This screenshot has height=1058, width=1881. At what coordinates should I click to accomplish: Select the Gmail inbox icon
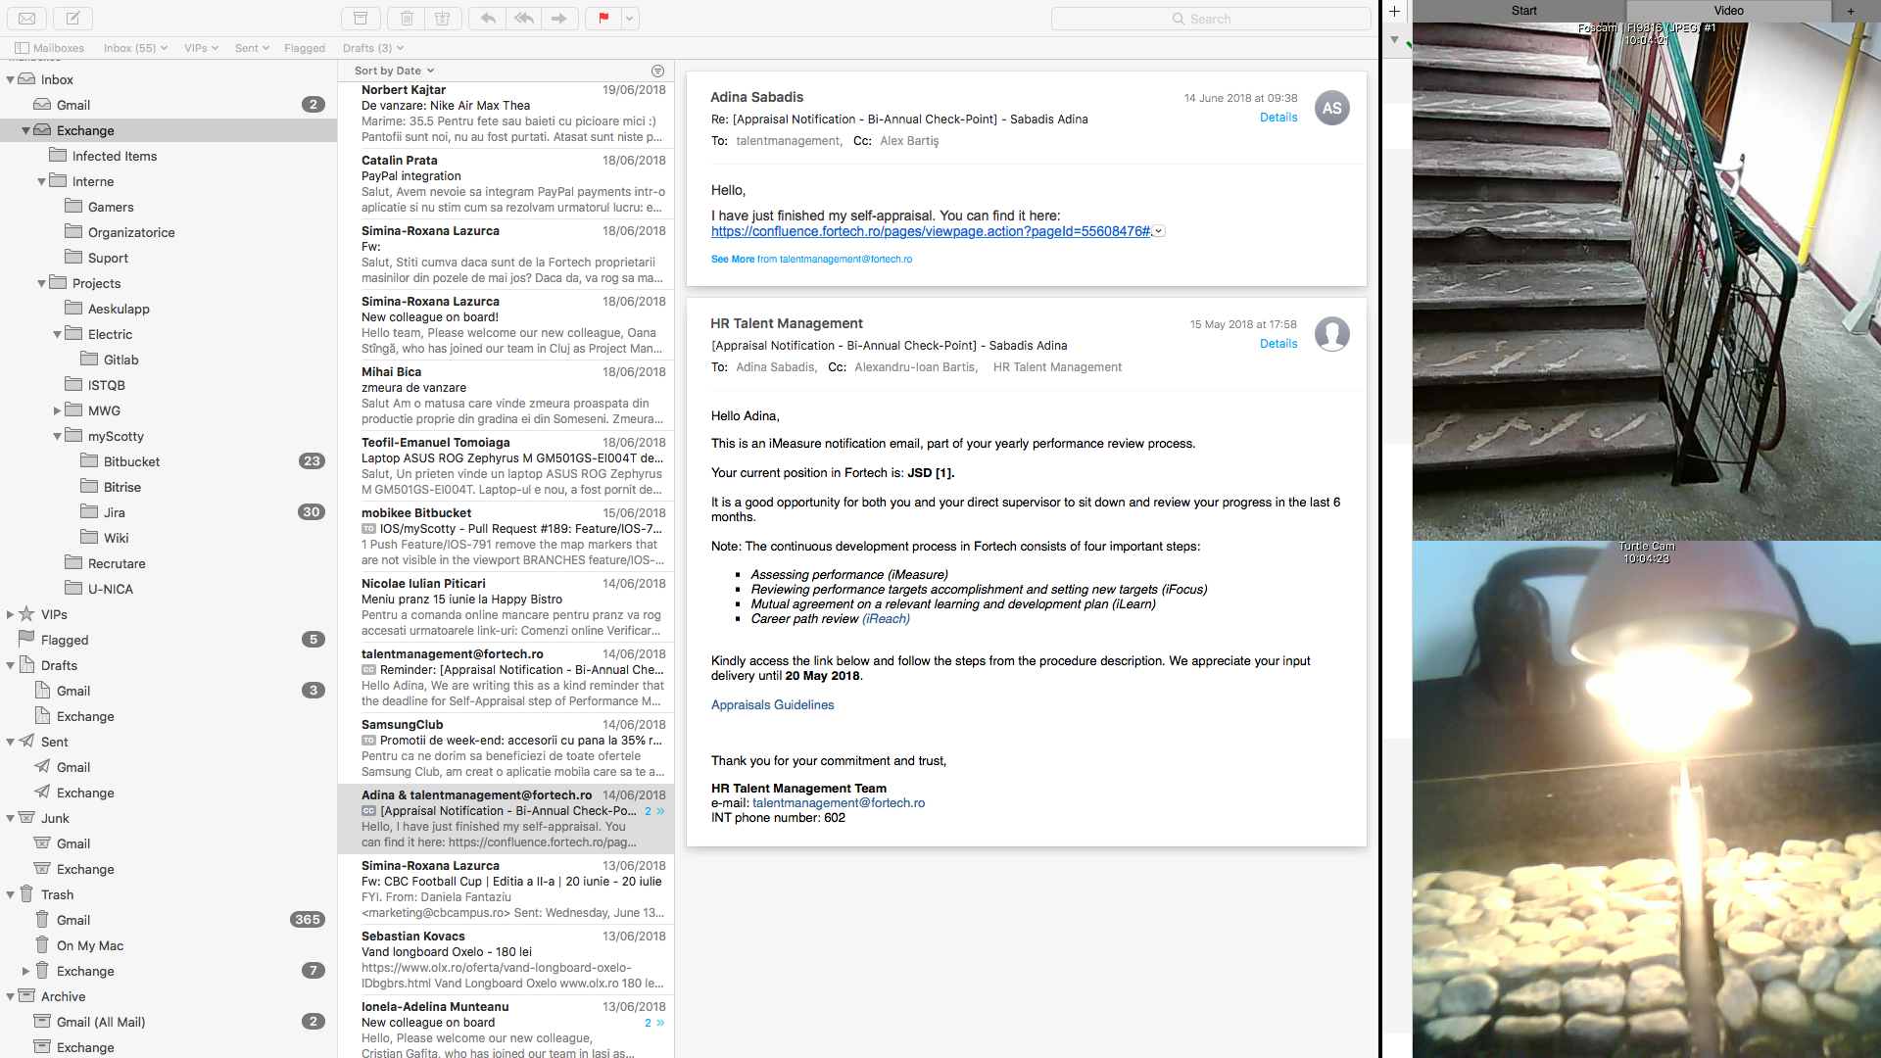[42, 105]
